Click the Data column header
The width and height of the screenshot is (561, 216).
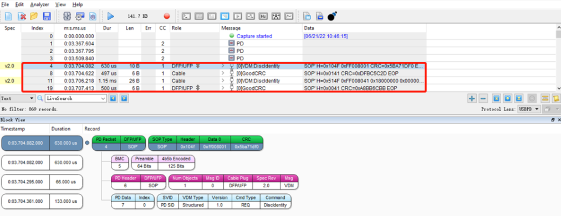364,28
